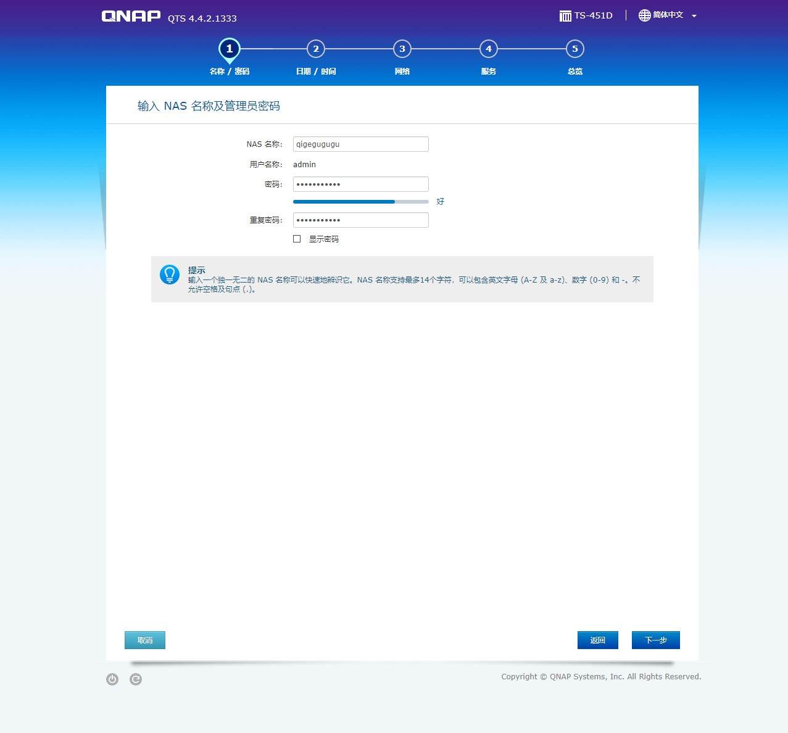Go to step 3 网络
This screenshot has width=788, height=733.
[x=402, y=57]
